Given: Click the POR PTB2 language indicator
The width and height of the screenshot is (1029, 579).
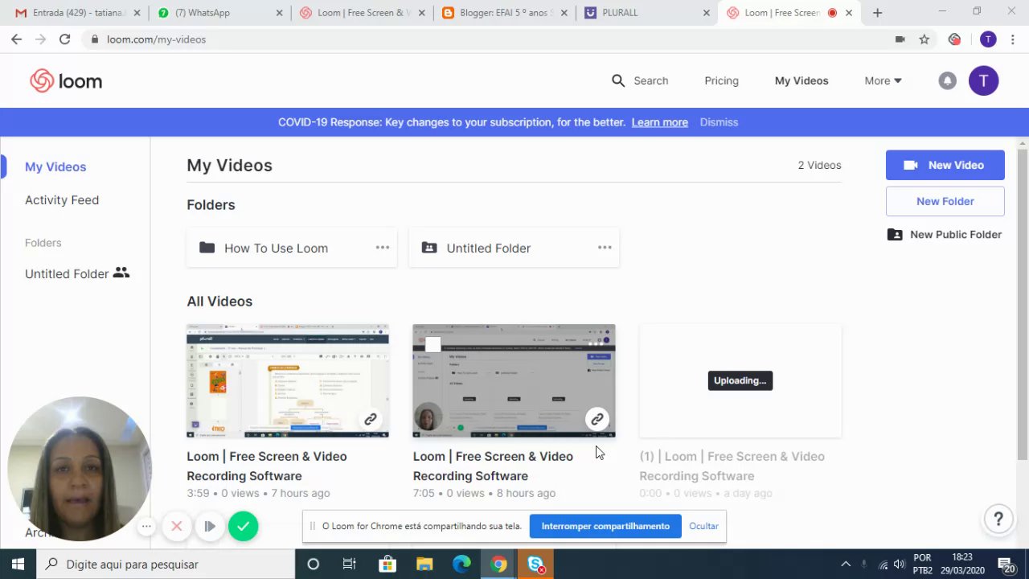Looking at the screenshot, I should click(x=923, y=564).
